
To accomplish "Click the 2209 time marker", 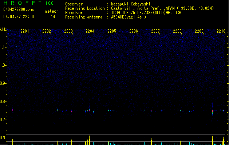I will [199, 31].
